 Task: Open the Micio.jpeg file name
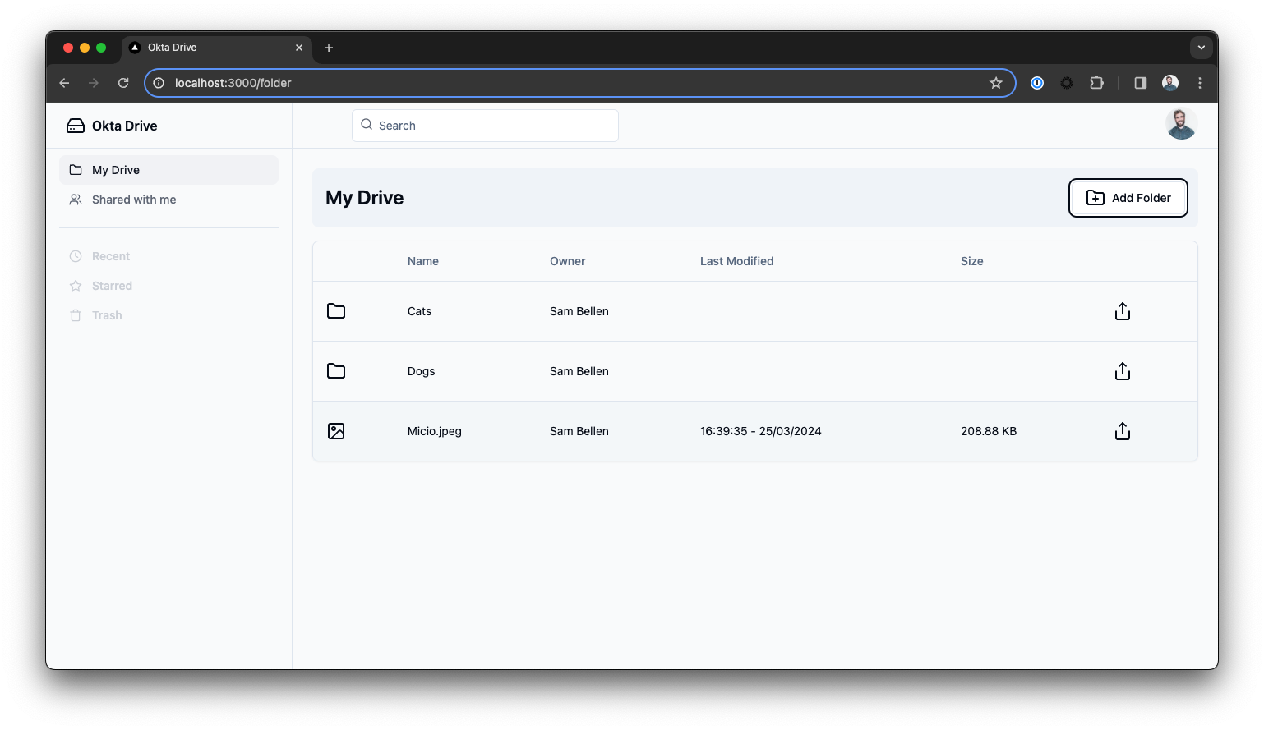click(434, 431)
